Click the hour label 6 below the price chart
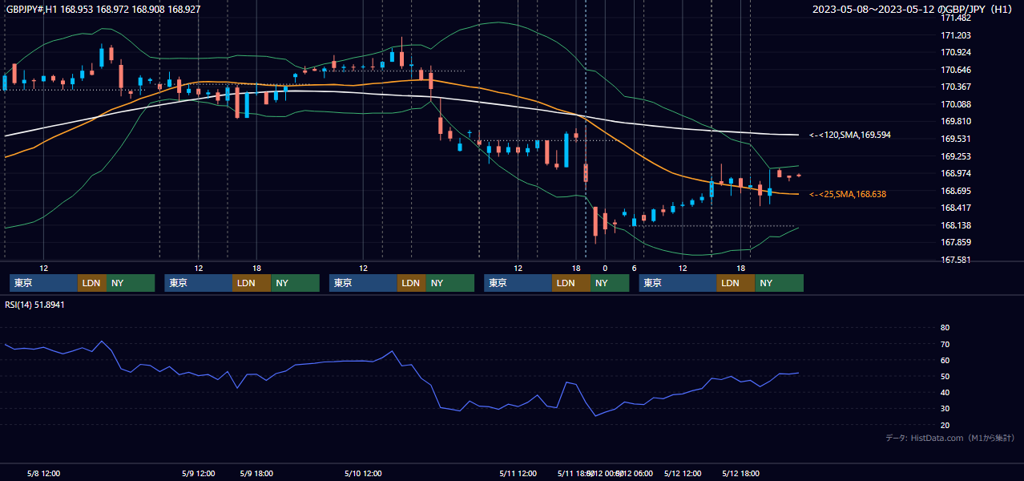Image resolution: width=1024 pixels, height=481 pixels. [634, 268]
